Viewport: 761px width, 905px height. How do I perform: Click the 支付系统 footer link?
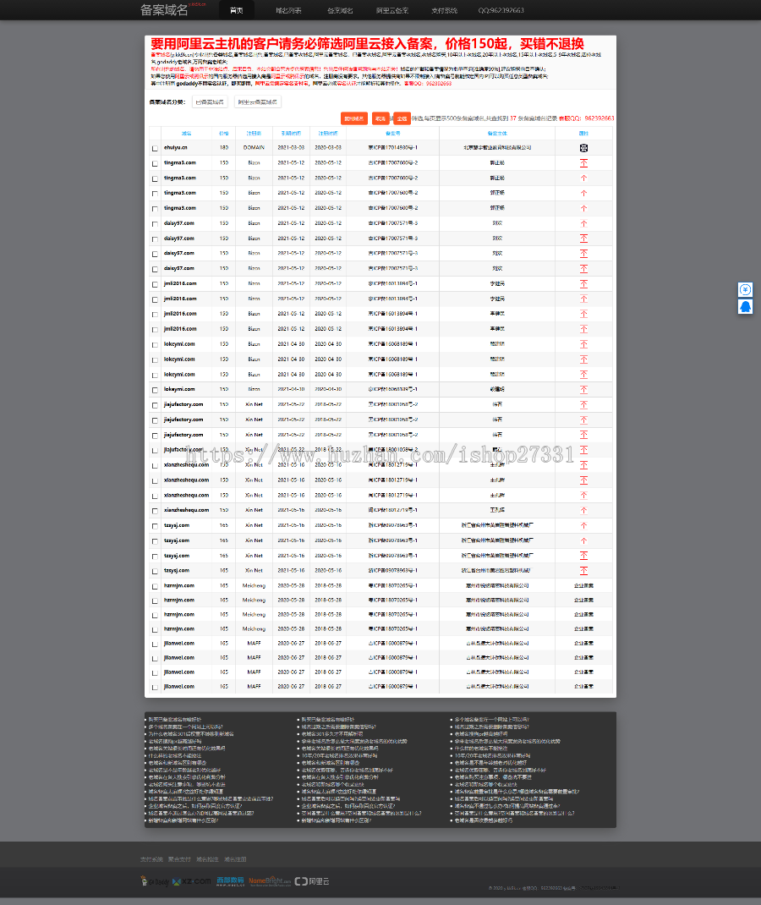(x=151, y=859)
